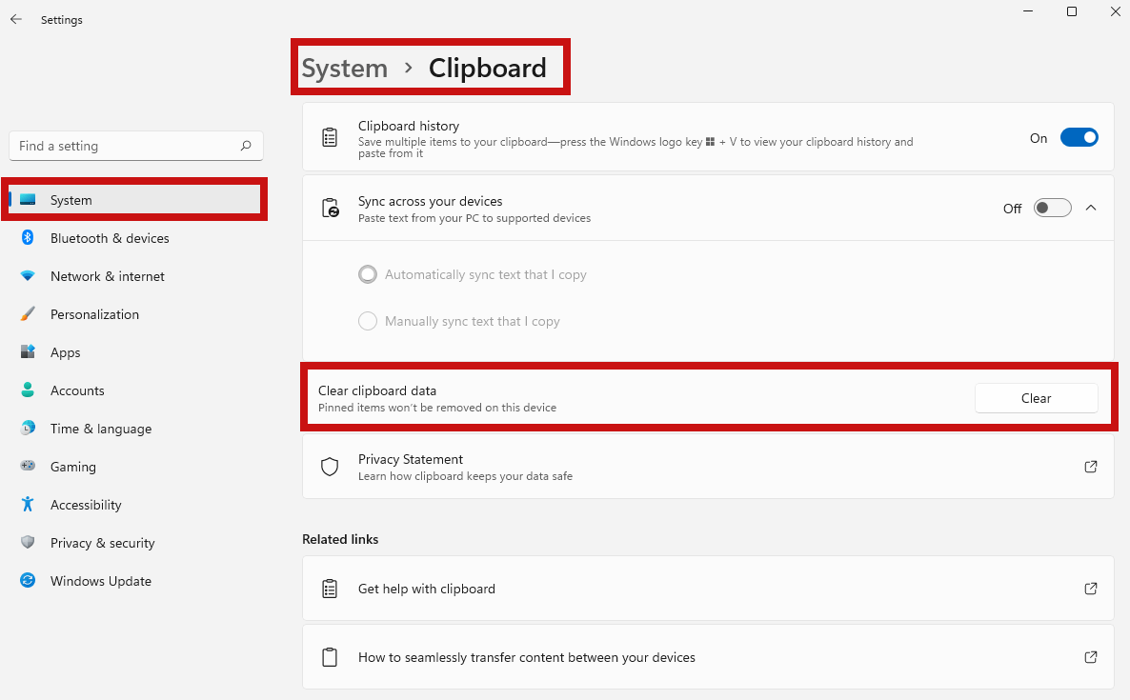Click the Find a setting search box
This screenshot has width=1130, height=700.
click(135, 146)
